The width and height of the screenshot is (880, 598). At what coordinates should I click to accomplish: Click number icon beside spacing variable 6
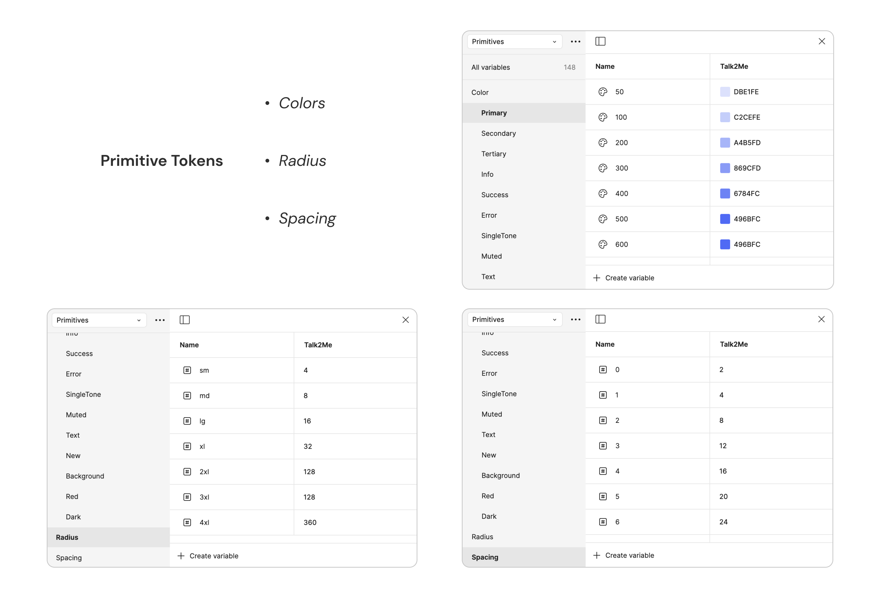603,521
